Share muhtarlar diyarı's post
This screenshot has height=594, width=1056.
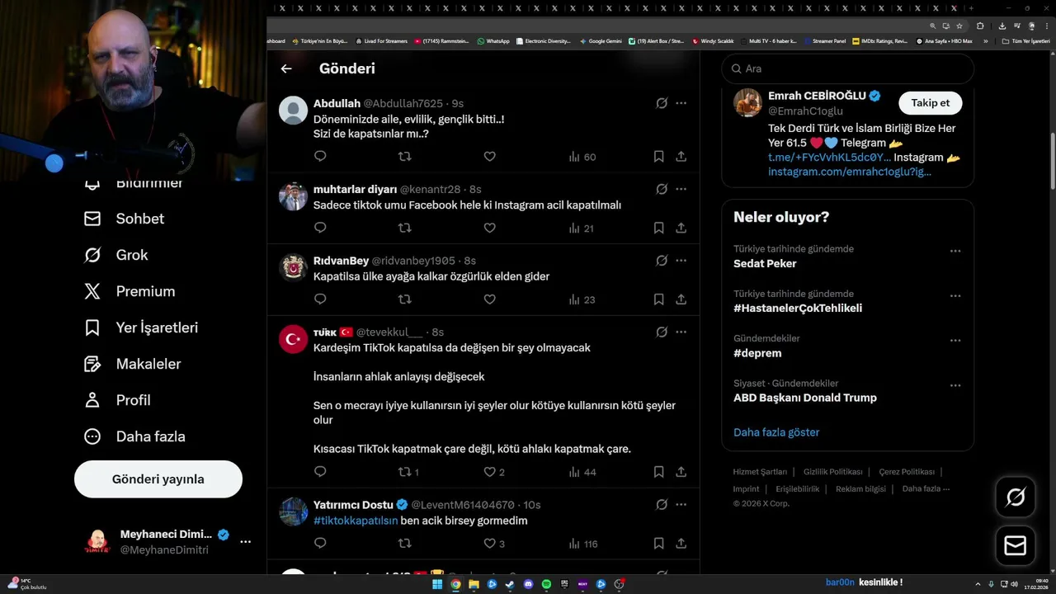681,228
